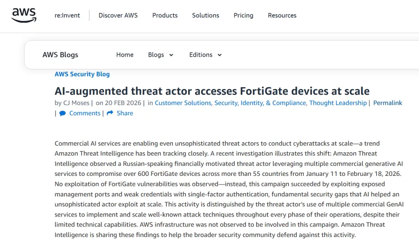Click the date 20 FEB 2026

point(123,103)
